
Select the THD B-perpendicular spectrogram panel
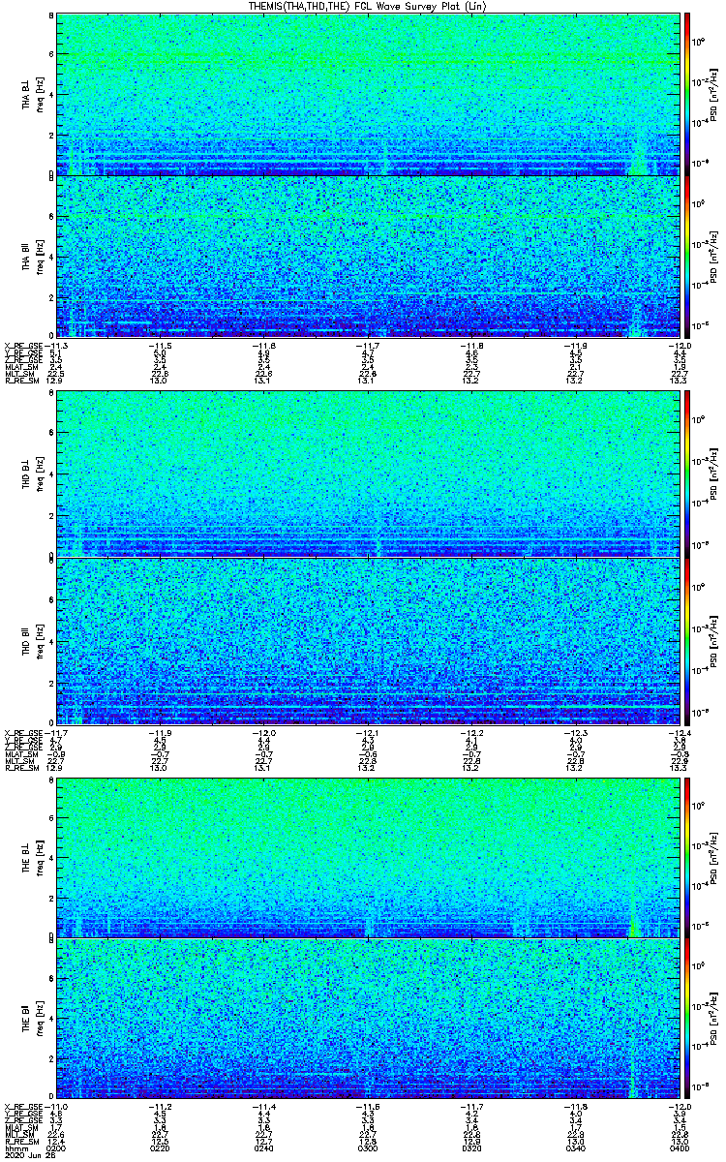click(368, 474)
